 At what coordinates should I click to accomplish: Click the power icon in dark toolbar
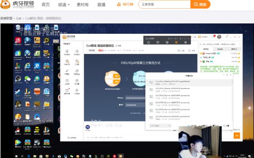[148, 42]
